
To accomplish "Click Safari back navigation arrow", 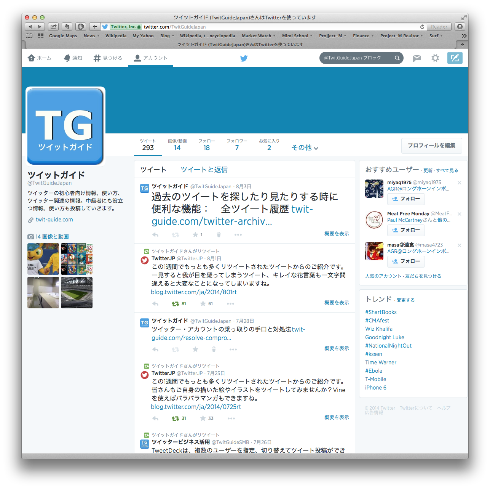I will [x=30, y=27].
